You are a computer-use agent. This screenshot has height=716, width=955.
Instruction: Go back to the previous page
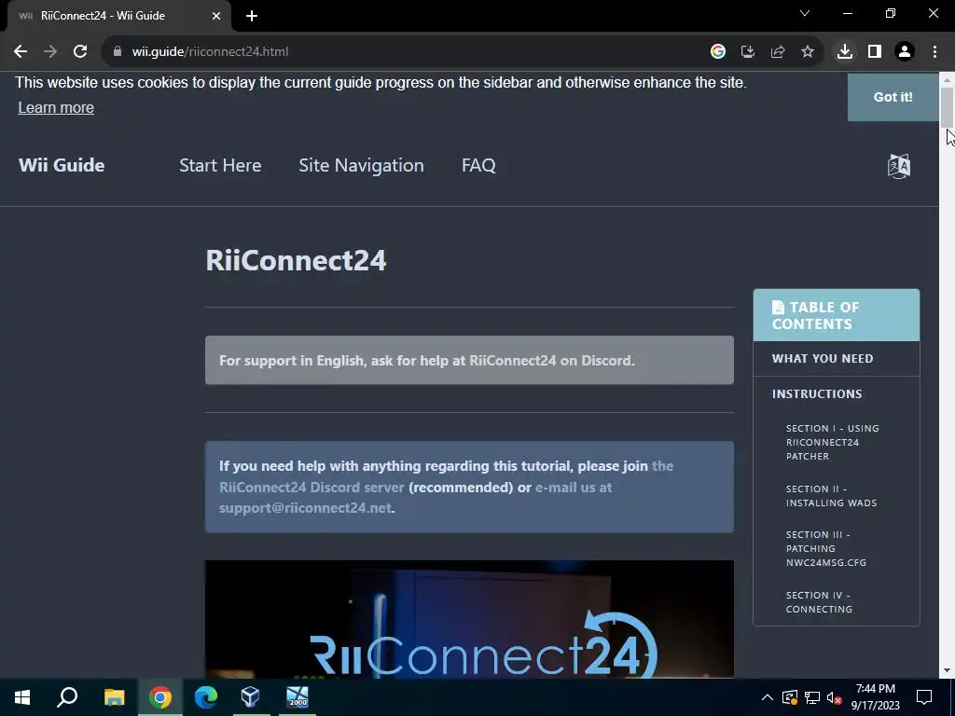tap(21, 52)
